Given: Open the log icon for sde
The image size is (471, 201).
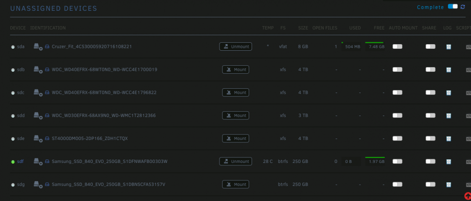Looking at the screenshot, I should tap(448, 139).
